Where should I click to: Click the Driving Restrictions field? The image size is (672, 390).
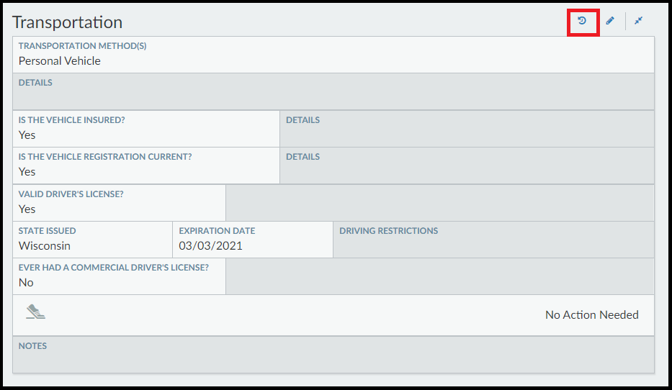[x=493, y=239]
